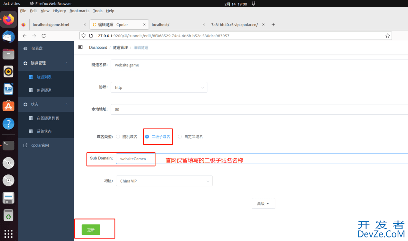Launch Thunderbird Mail from the dock
Image resolution: width=408 pixels, height=241 pixels.
(9, 37)
